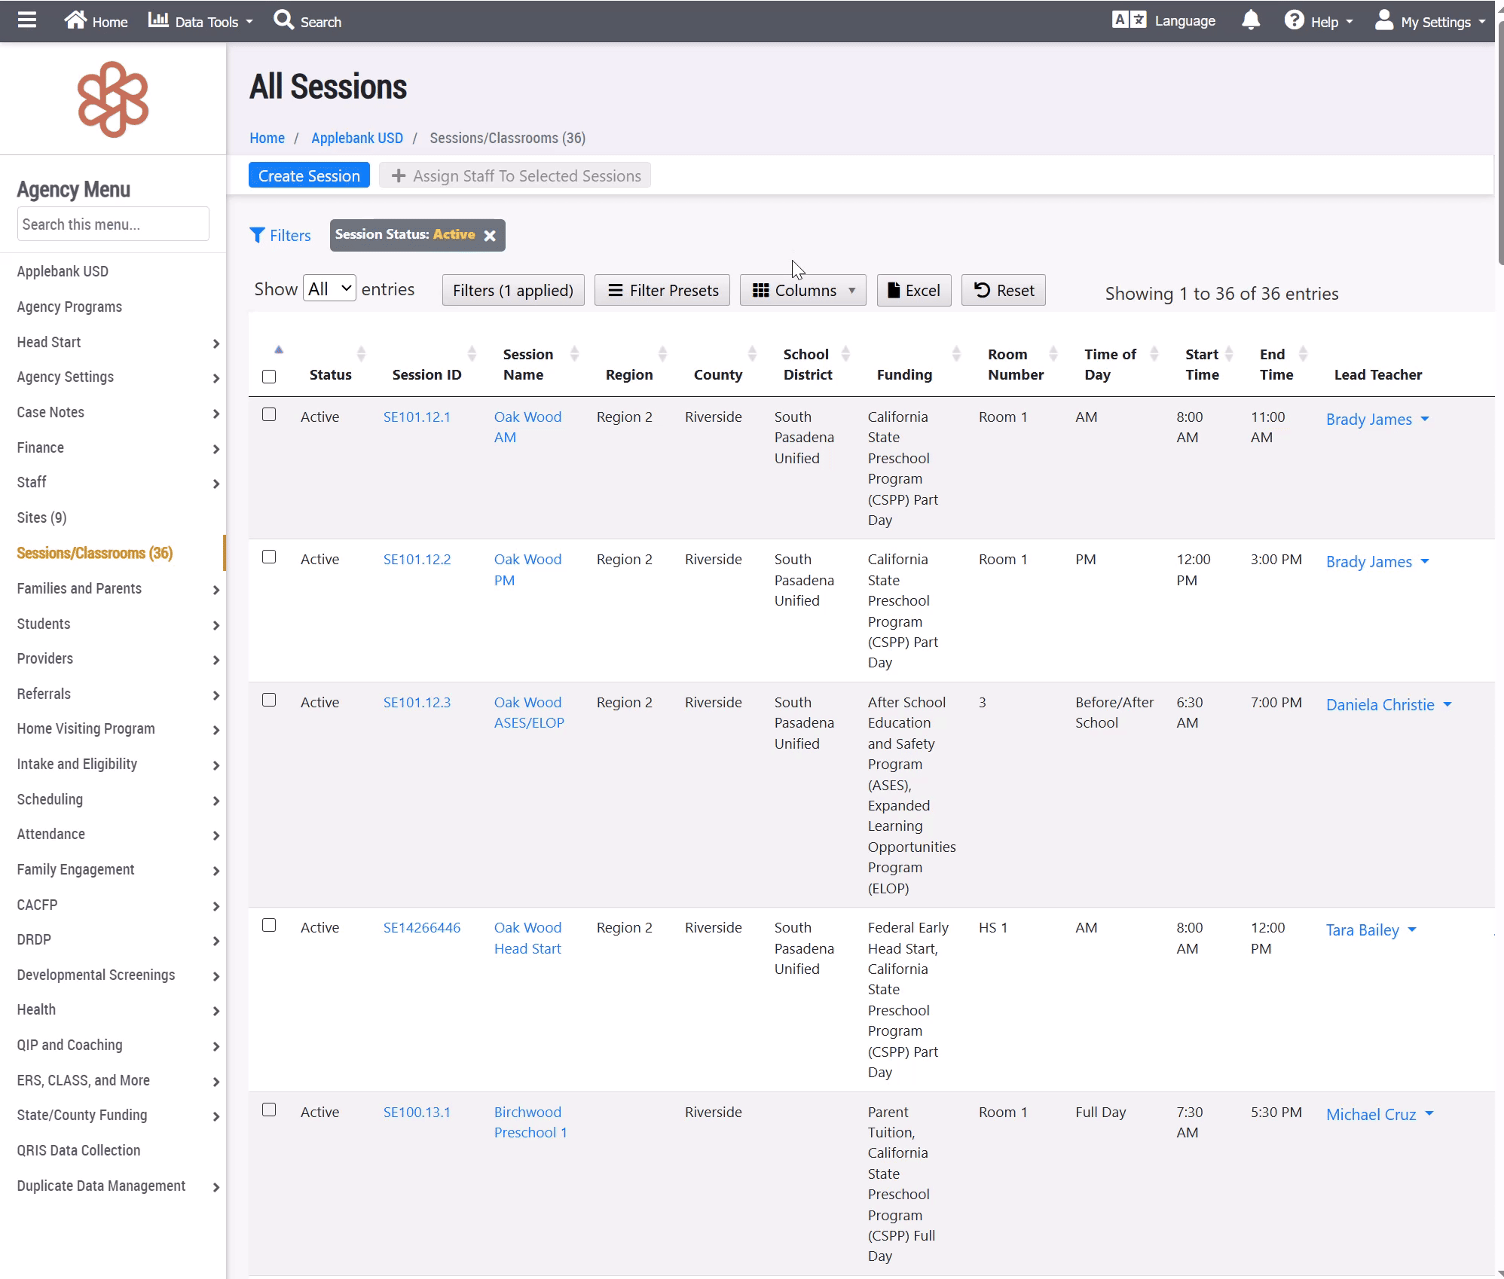Click the Filters funnel icon

[x=257, y=235]
